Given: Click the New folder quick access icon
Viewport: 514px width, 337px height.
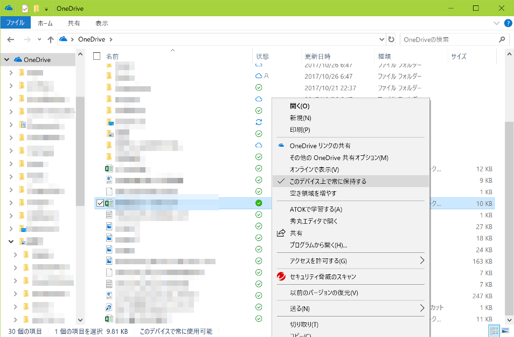Looking at the screenshot, I should pyautogui.click(x=37, y=9).
